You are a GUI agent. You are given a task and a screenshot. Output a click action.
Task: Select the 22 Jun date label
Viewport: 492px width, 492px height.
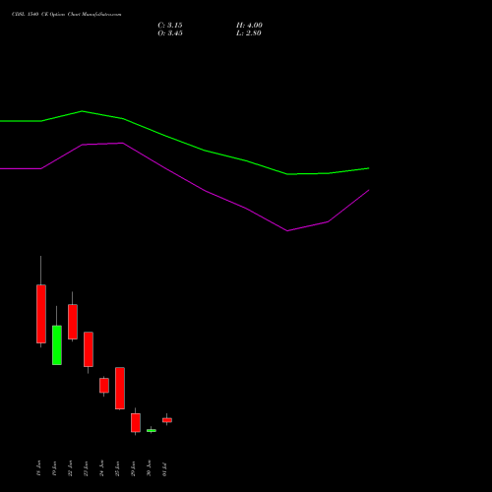tap(70, 468)
